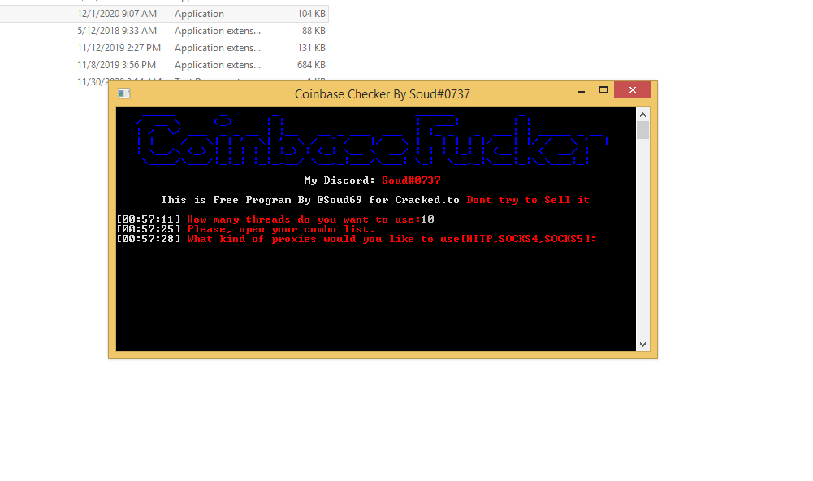Click the console scrollbar up arrow

642,114
